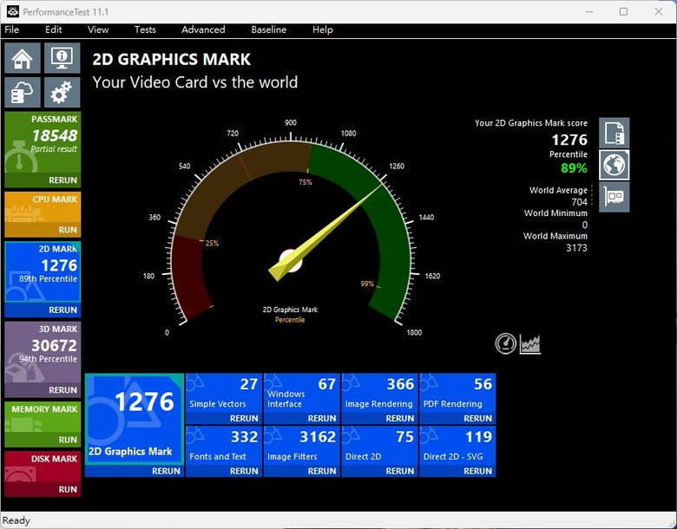Image resolution: width=677 pixels, height=529 pixels.
Task: Switch to the distribution chart view icon
Action: pyautogui.click(x=529, y=344)
